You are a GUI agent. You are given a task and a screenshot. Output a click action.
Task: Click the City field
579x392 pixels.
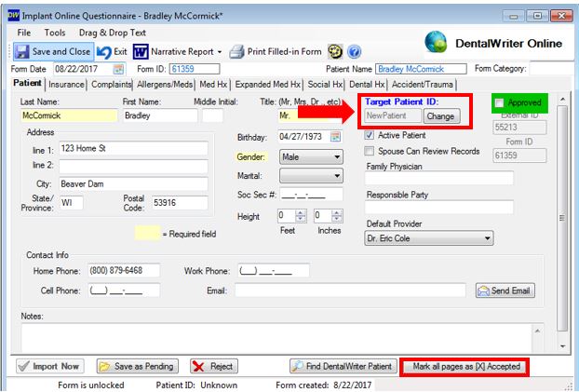[x=133, y=184]
